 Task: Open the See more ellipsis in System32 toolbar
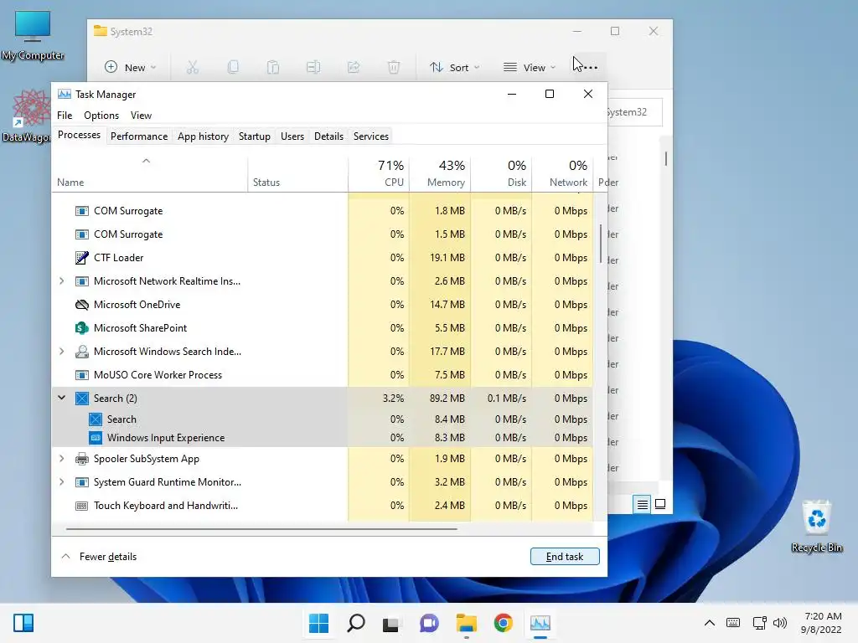click(x=590, y=67)
